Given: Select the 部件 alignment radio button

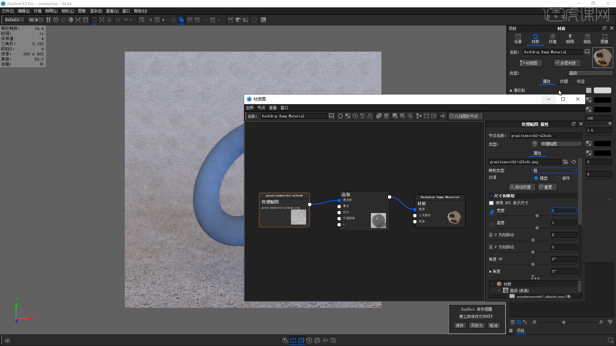Looking at the screenshot, I should (559, 178).
